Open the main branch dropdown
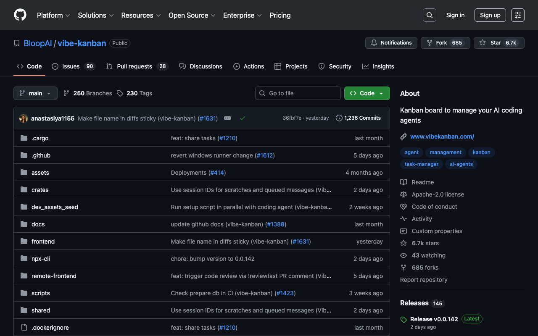538x336 pixels. click(x=35, y=93)
